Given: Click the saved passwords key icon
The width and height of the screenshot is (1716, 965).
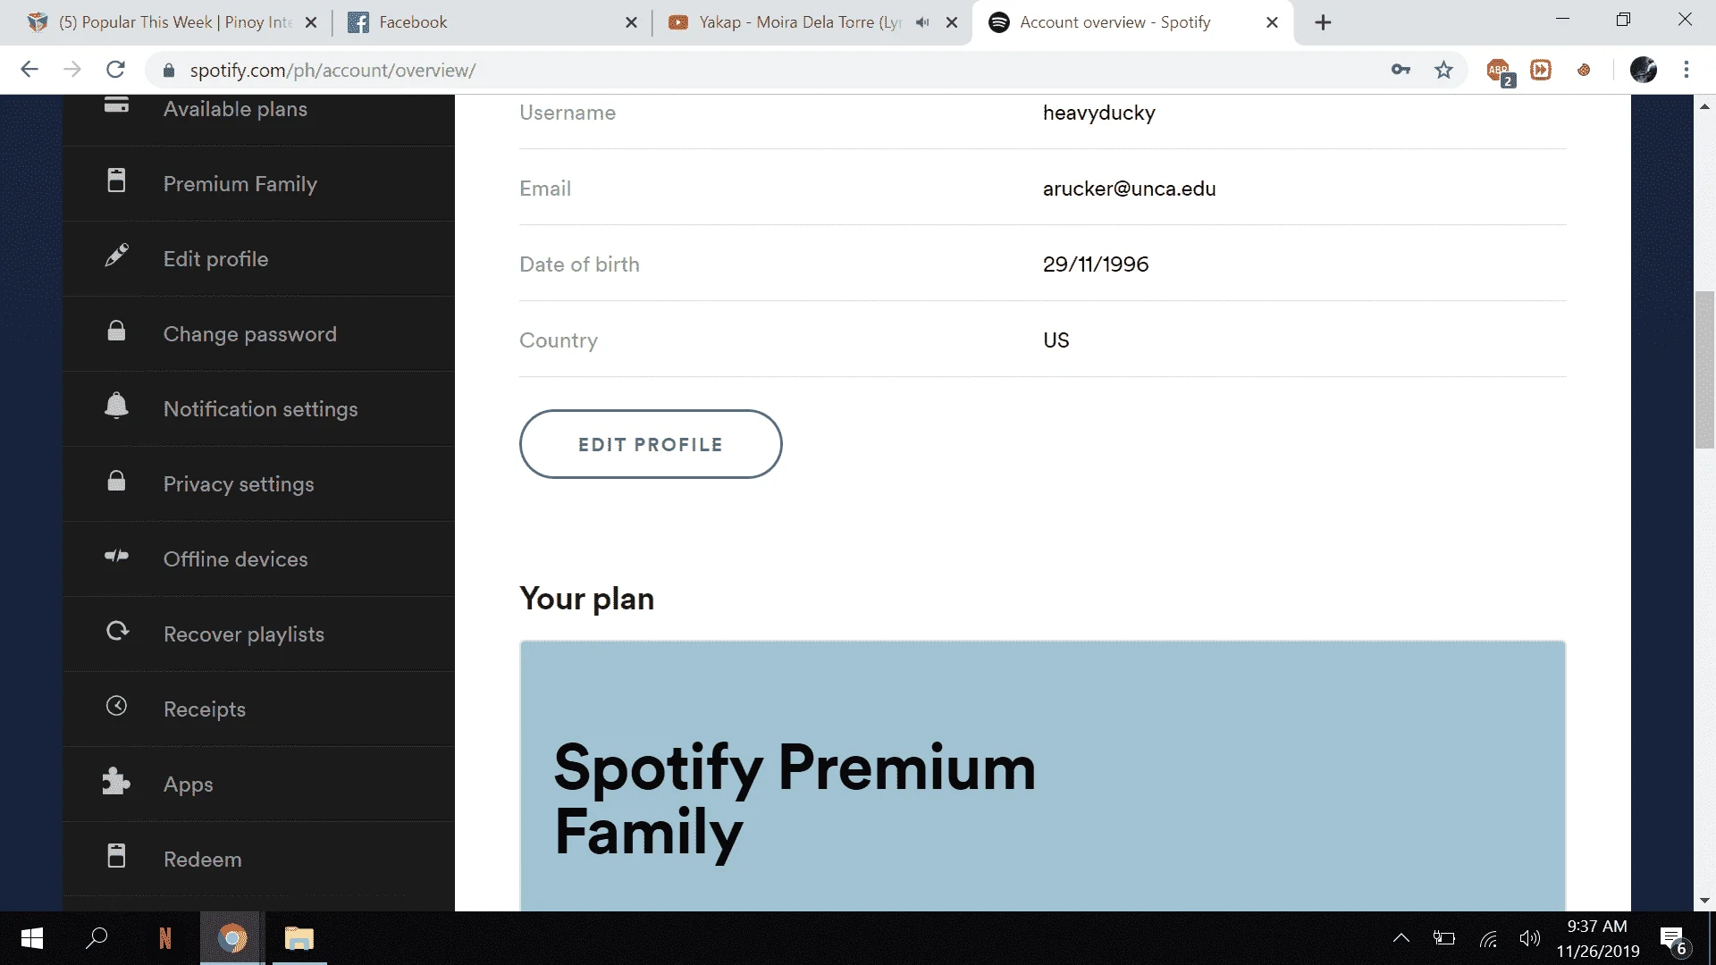Looking at the screenshot, I should pyautogui.click(x=1401, y=70).
